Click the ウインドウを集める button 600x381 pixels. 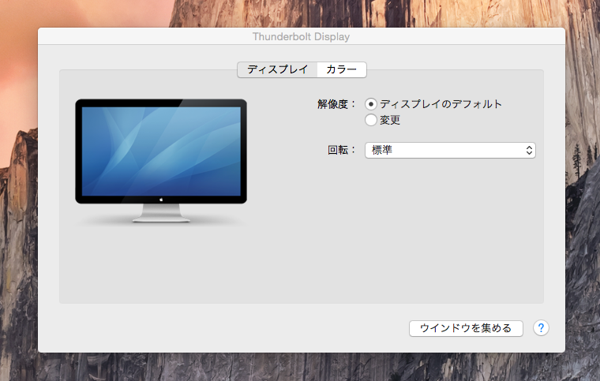(466, 328)
